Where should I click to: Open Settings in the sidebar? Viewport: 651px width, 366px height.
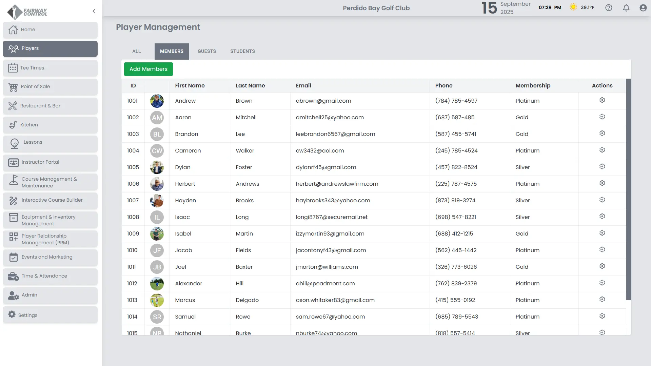28,315
